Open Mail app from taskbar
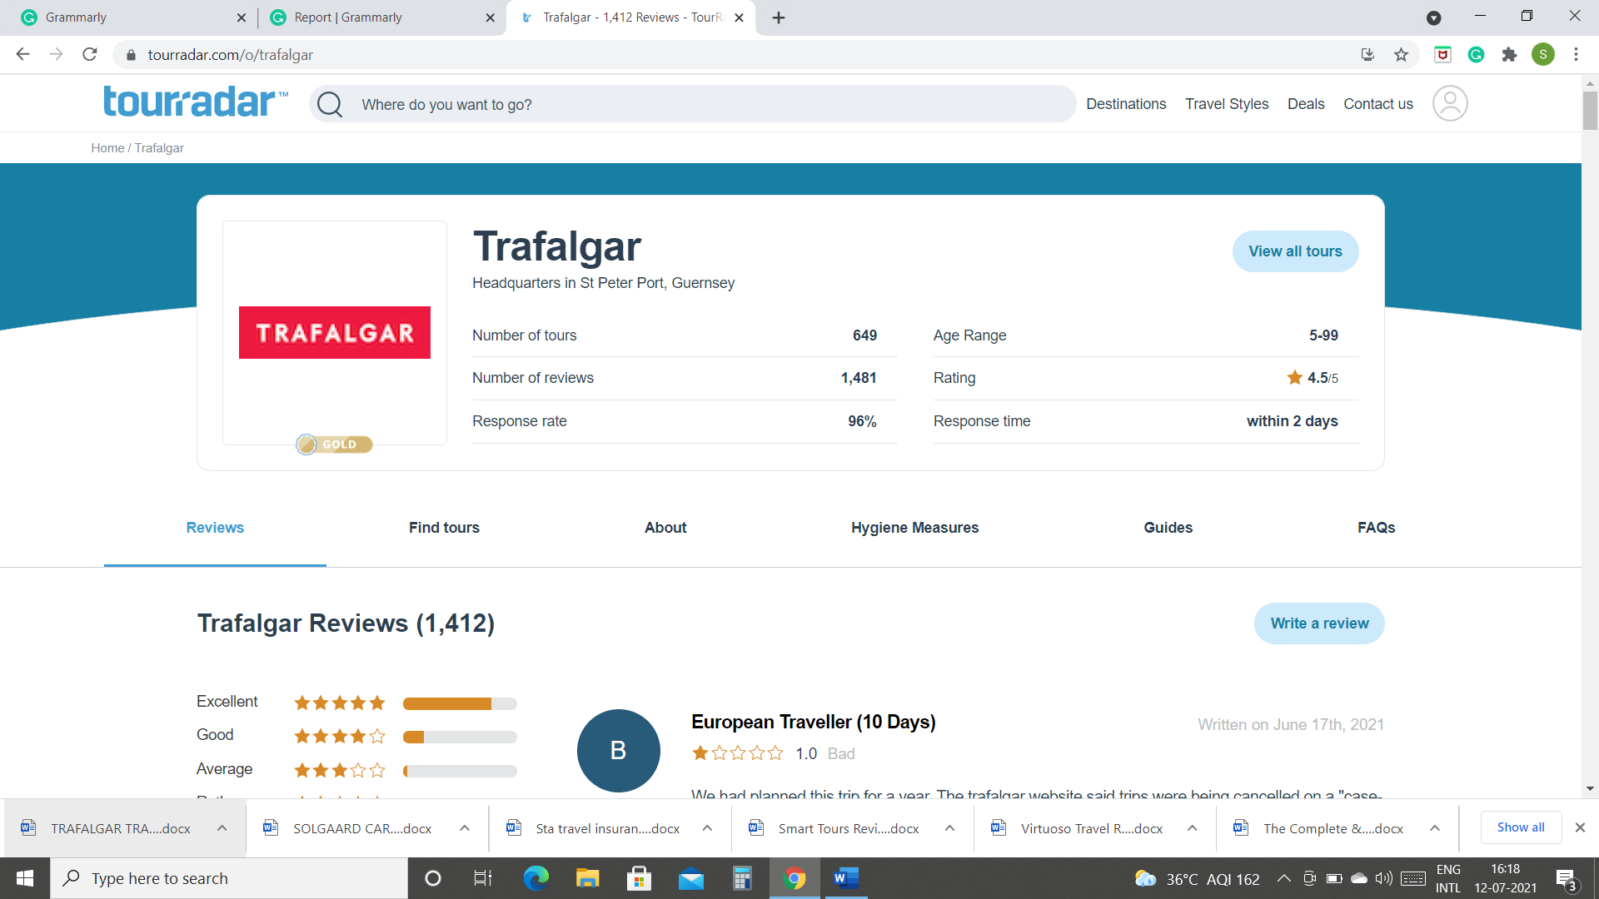The width and height of the screenshot is (1599, 899). pyautogui.click(x=690, y=878)
